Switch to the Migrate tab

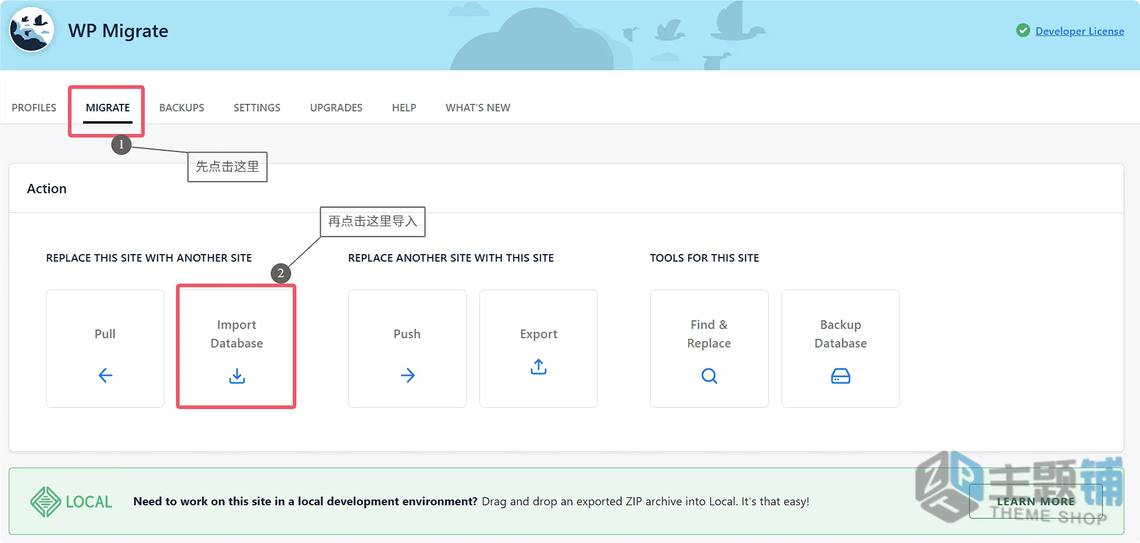107,108
